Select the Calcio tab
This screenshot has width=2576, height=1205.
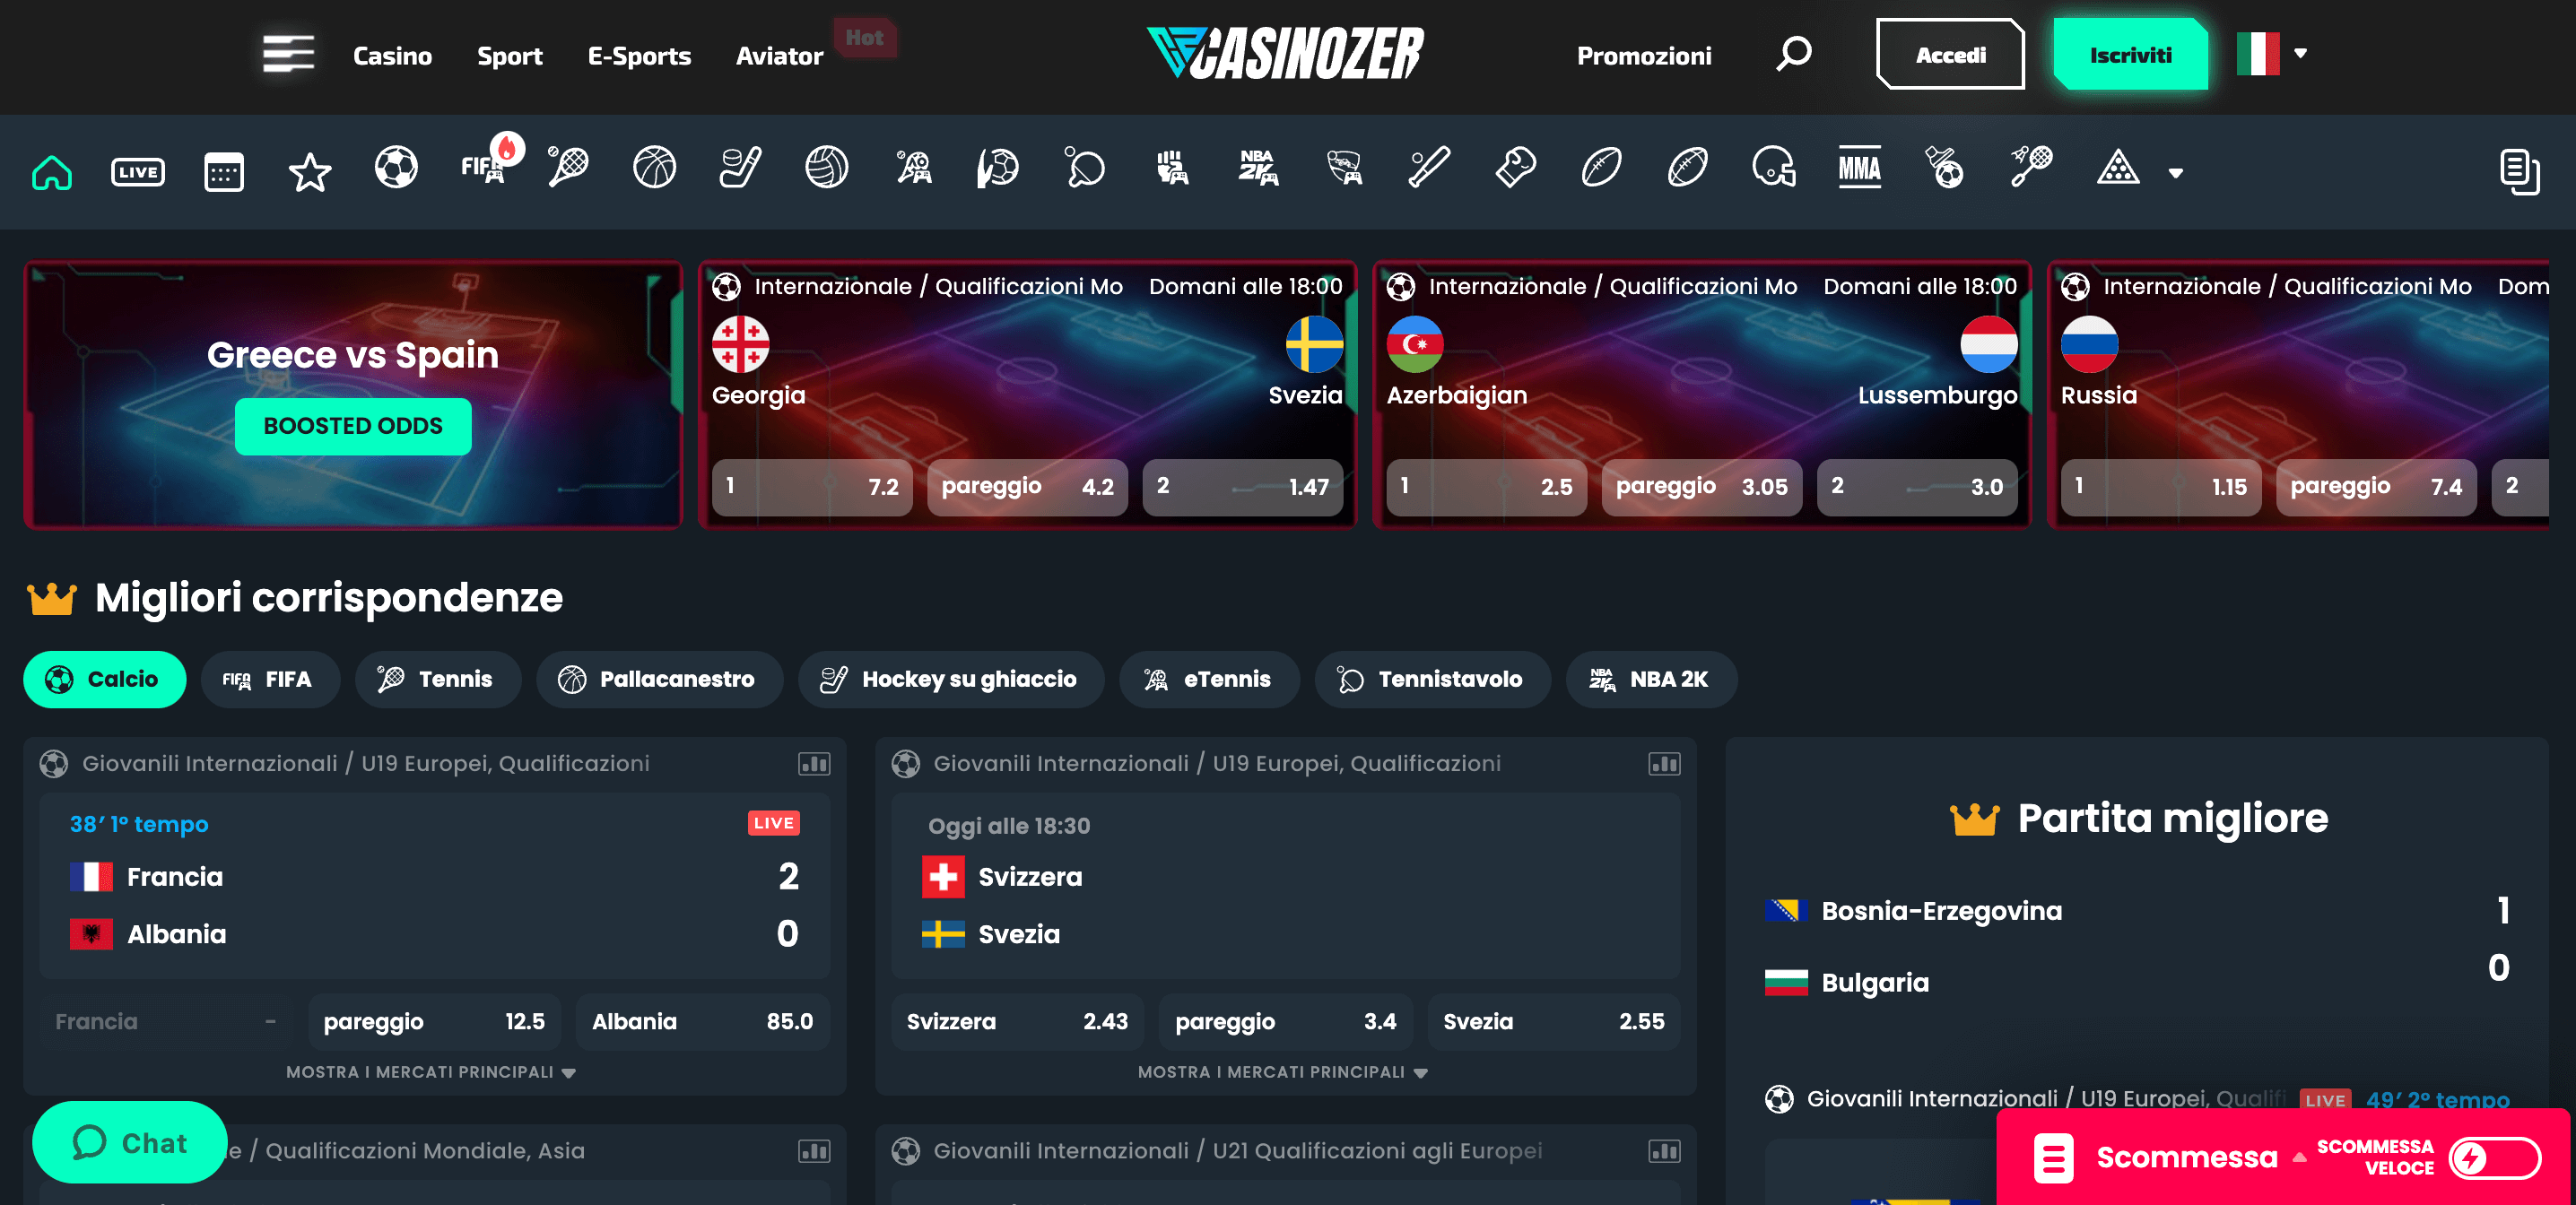pos(105,678)
